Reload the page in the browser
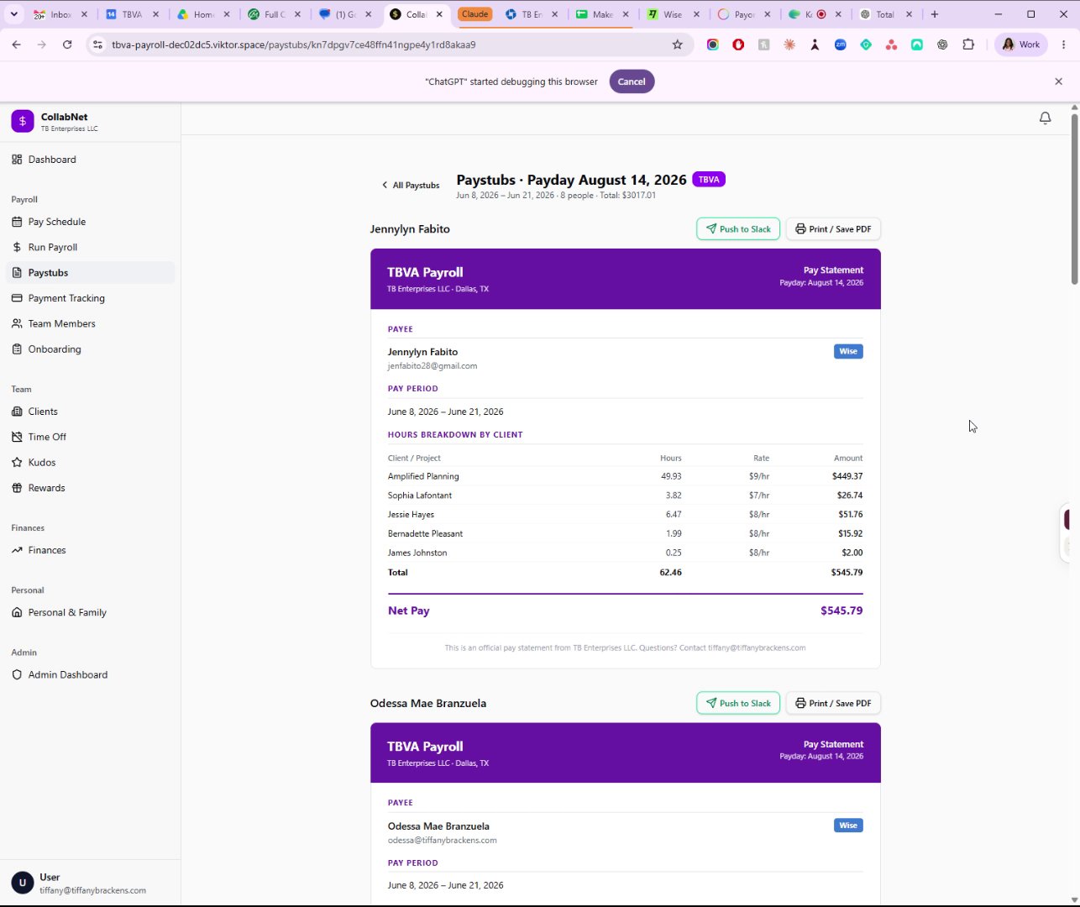 click(67, 45)
